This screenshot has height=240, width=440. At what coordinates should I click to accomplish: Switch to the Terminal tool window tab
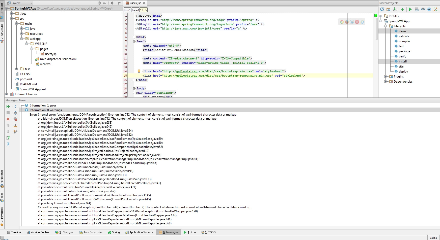click(x=14, y=232)
